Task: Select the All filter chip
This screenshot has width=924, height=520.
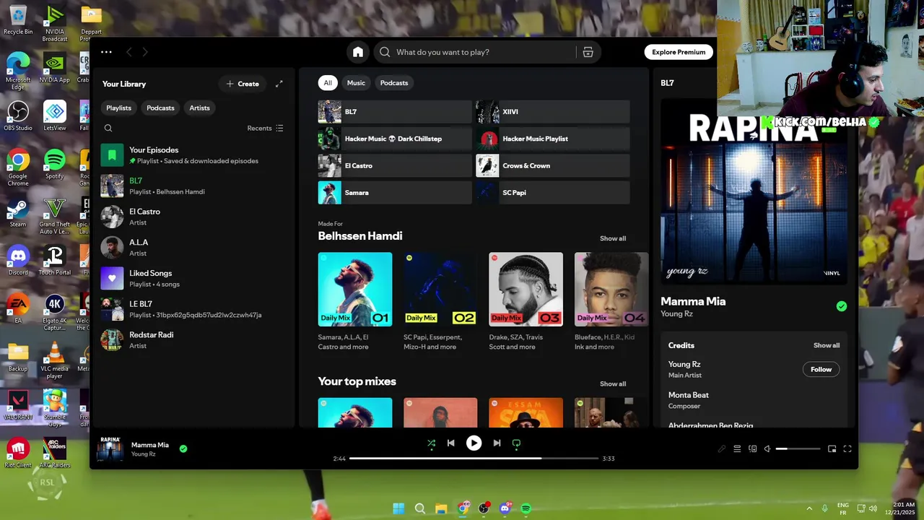Action: [328, 83]
